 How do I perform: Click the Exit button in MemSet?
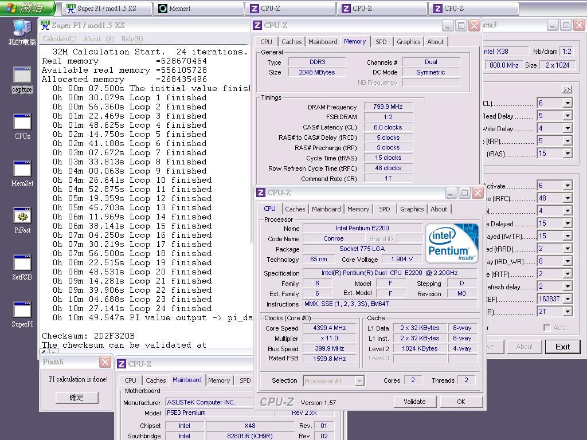[562, 347]
